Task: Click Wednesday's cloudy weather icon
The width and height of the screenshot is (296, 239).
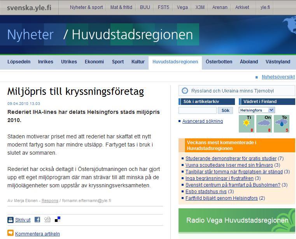Action: click(x=264, y=123)
